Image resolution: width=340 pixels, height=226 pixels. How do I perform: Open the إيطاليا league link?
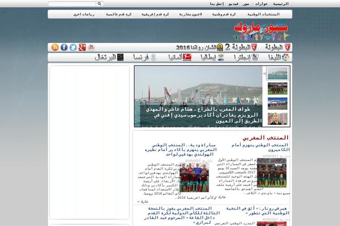208,58
